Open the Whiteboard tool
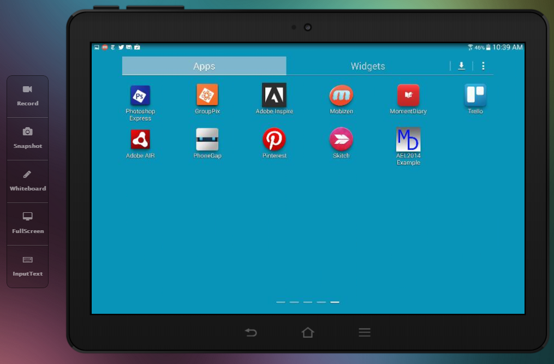The image size is (554, 364). [x=27, y=181]
